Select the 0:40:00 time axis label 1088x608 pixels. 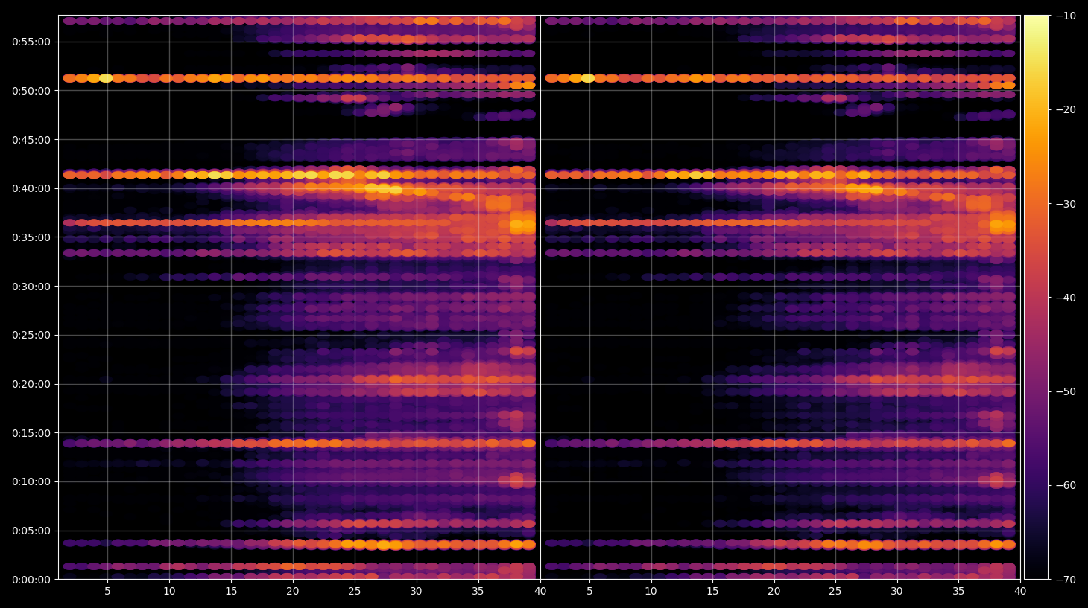click(31, 188)
